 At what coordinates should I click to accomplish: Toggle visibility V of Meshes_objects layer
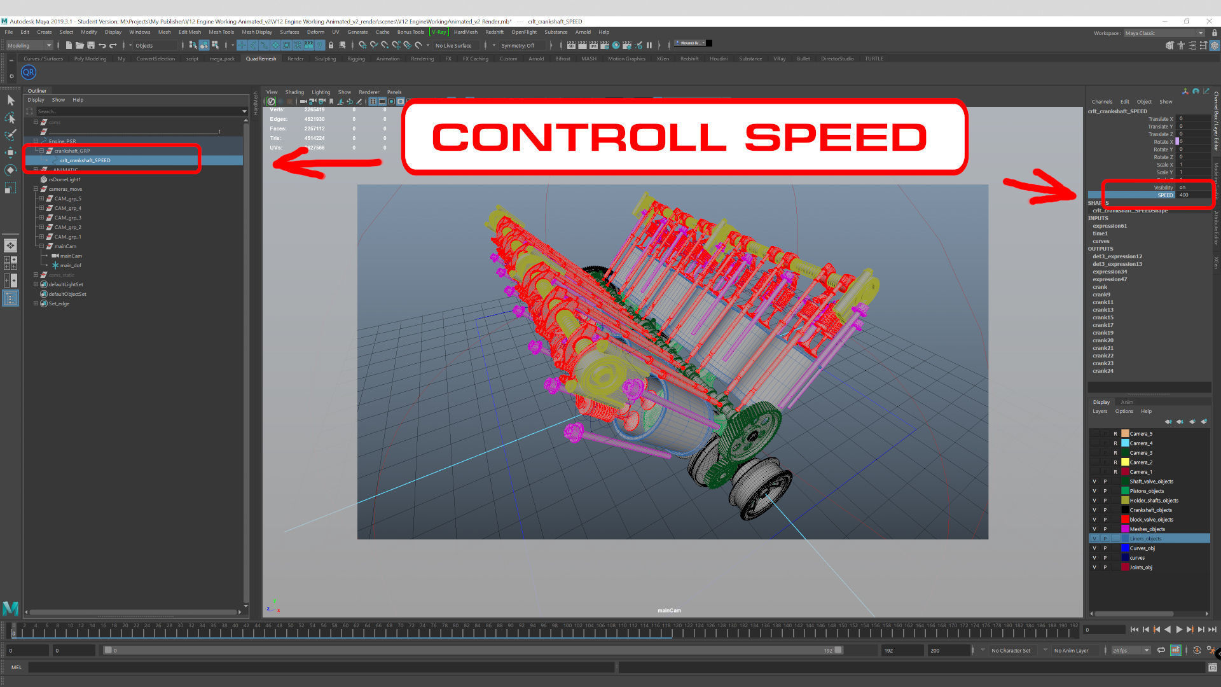pyautogui.click(x=1094, y=529)
